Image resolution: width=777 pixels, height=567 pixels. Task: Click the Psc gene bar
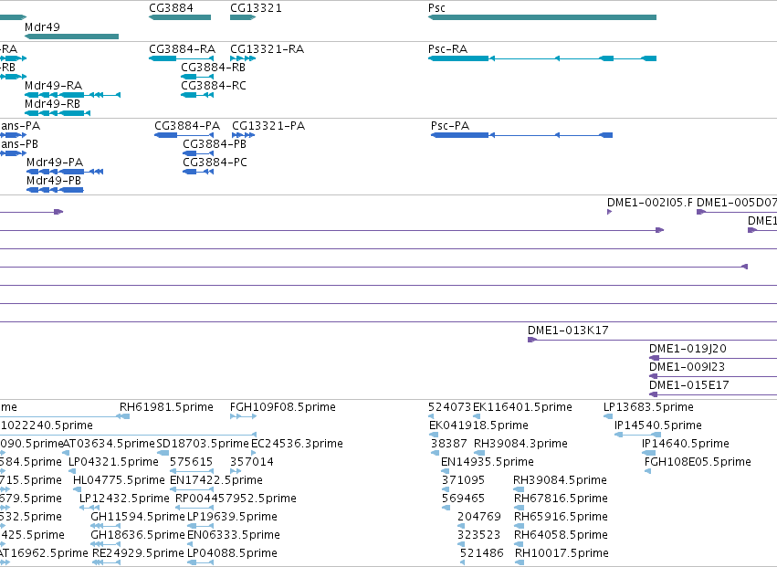click(542, 17)
